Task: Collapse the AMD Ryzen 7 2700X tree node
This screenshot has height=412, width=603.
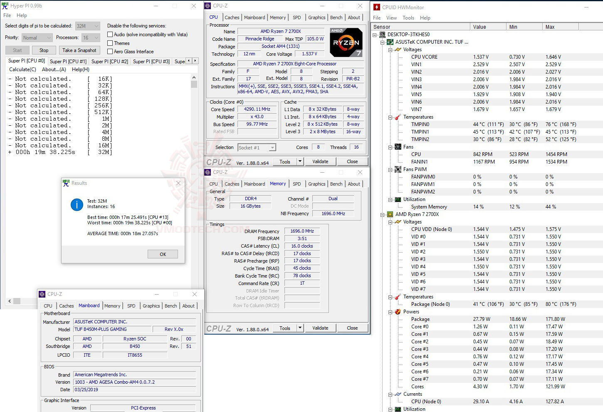Action: [383, 214]
